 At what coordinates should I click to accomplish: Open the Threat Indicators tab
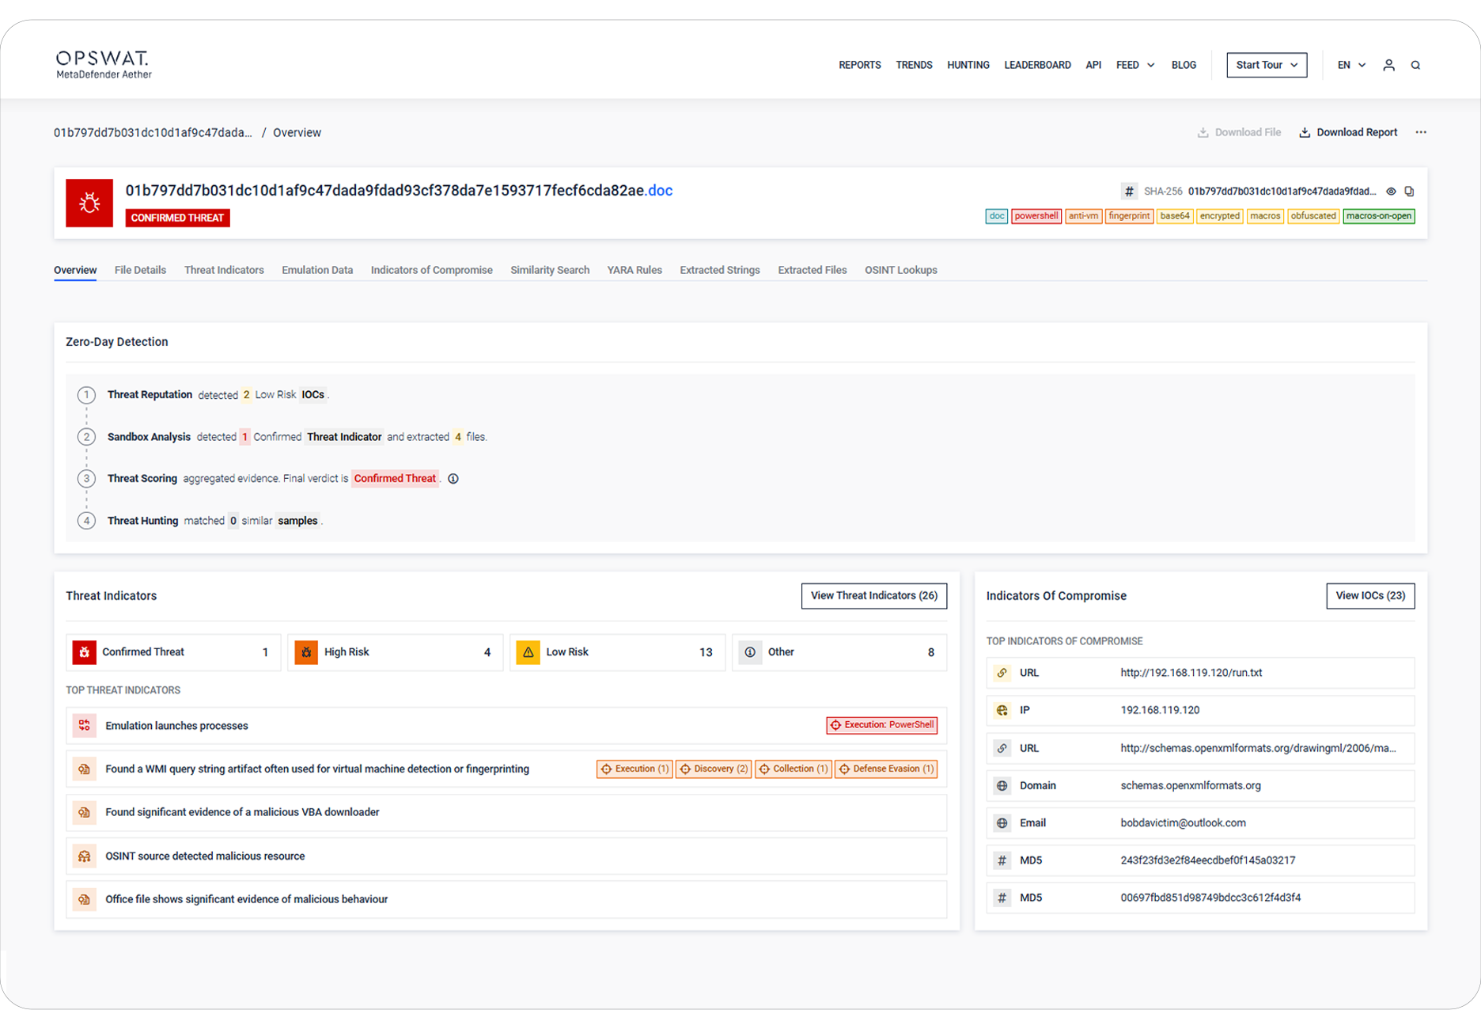(x=224, y=270)
